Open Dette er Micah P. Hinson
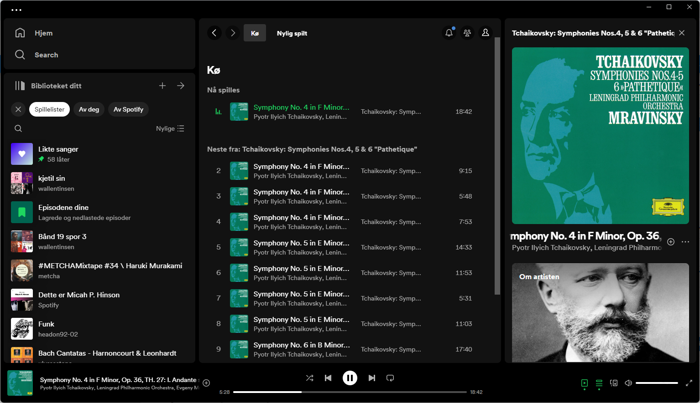700x403 pixels. [99, 300]
